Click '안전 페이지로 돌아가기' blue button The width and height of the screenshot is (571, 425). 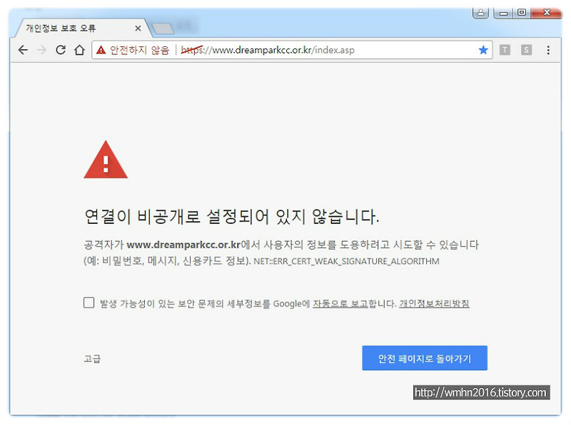coord(425,358)
